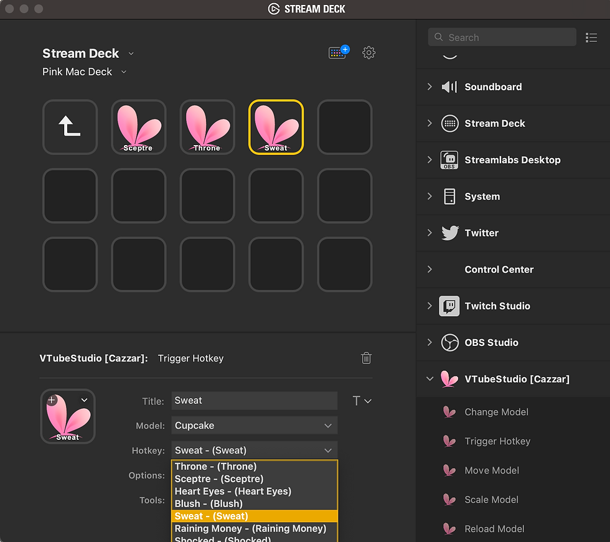Open the title font style T dropdown

[x=362, y=401]
